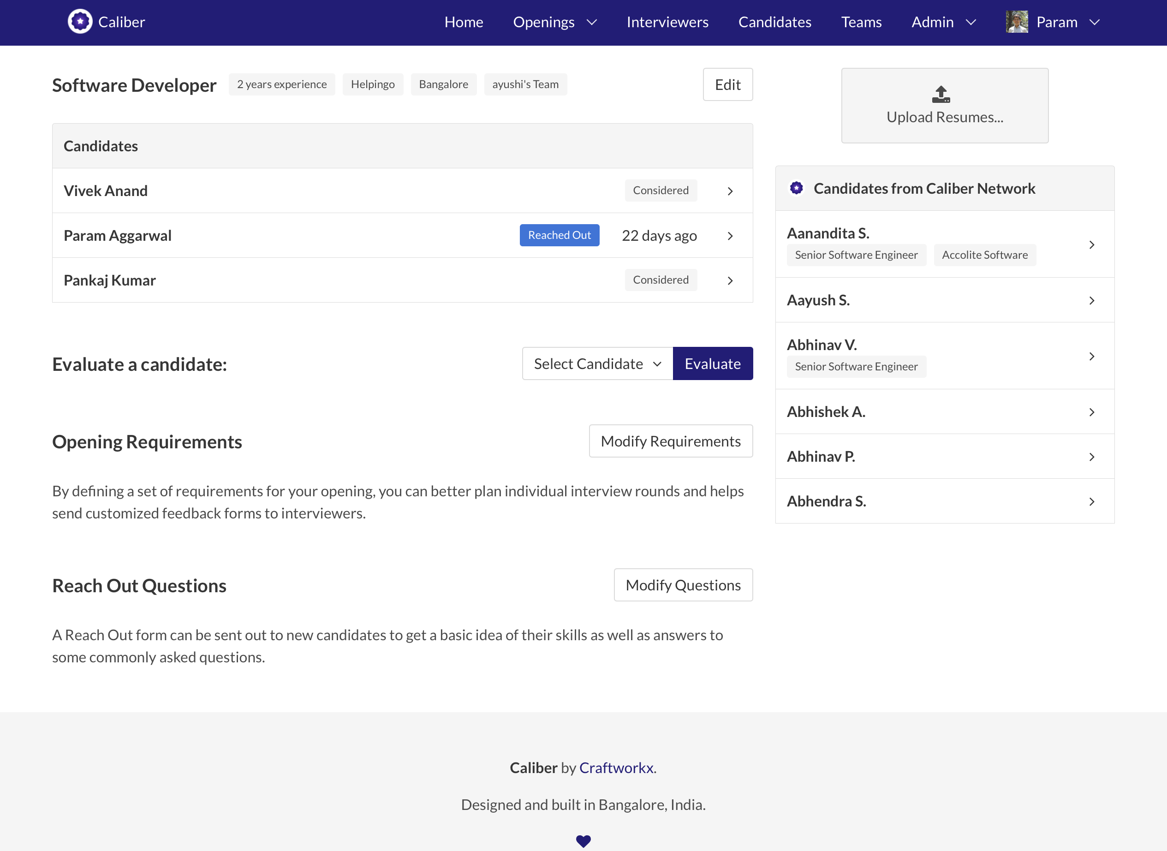
Task: Click the Caliber Network badge icon
Action: point(796,188)
